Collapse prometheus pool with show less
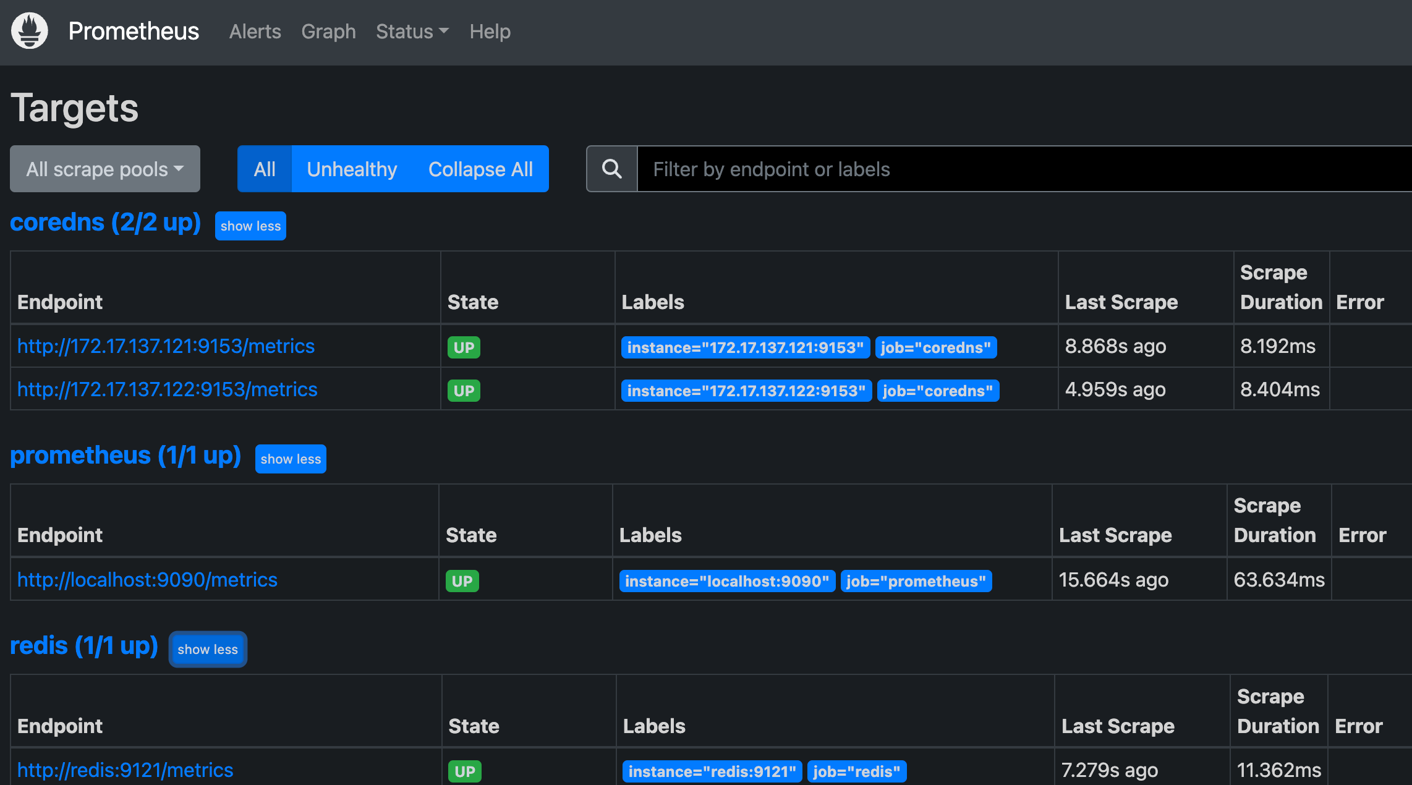Screen dimensions: 1412x785 point(291,459)
